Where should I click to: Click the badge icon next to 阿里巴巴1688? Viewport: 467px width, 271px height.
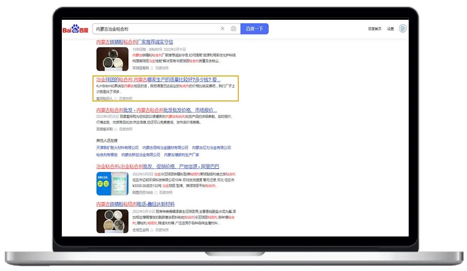click(x=155, y=193)
